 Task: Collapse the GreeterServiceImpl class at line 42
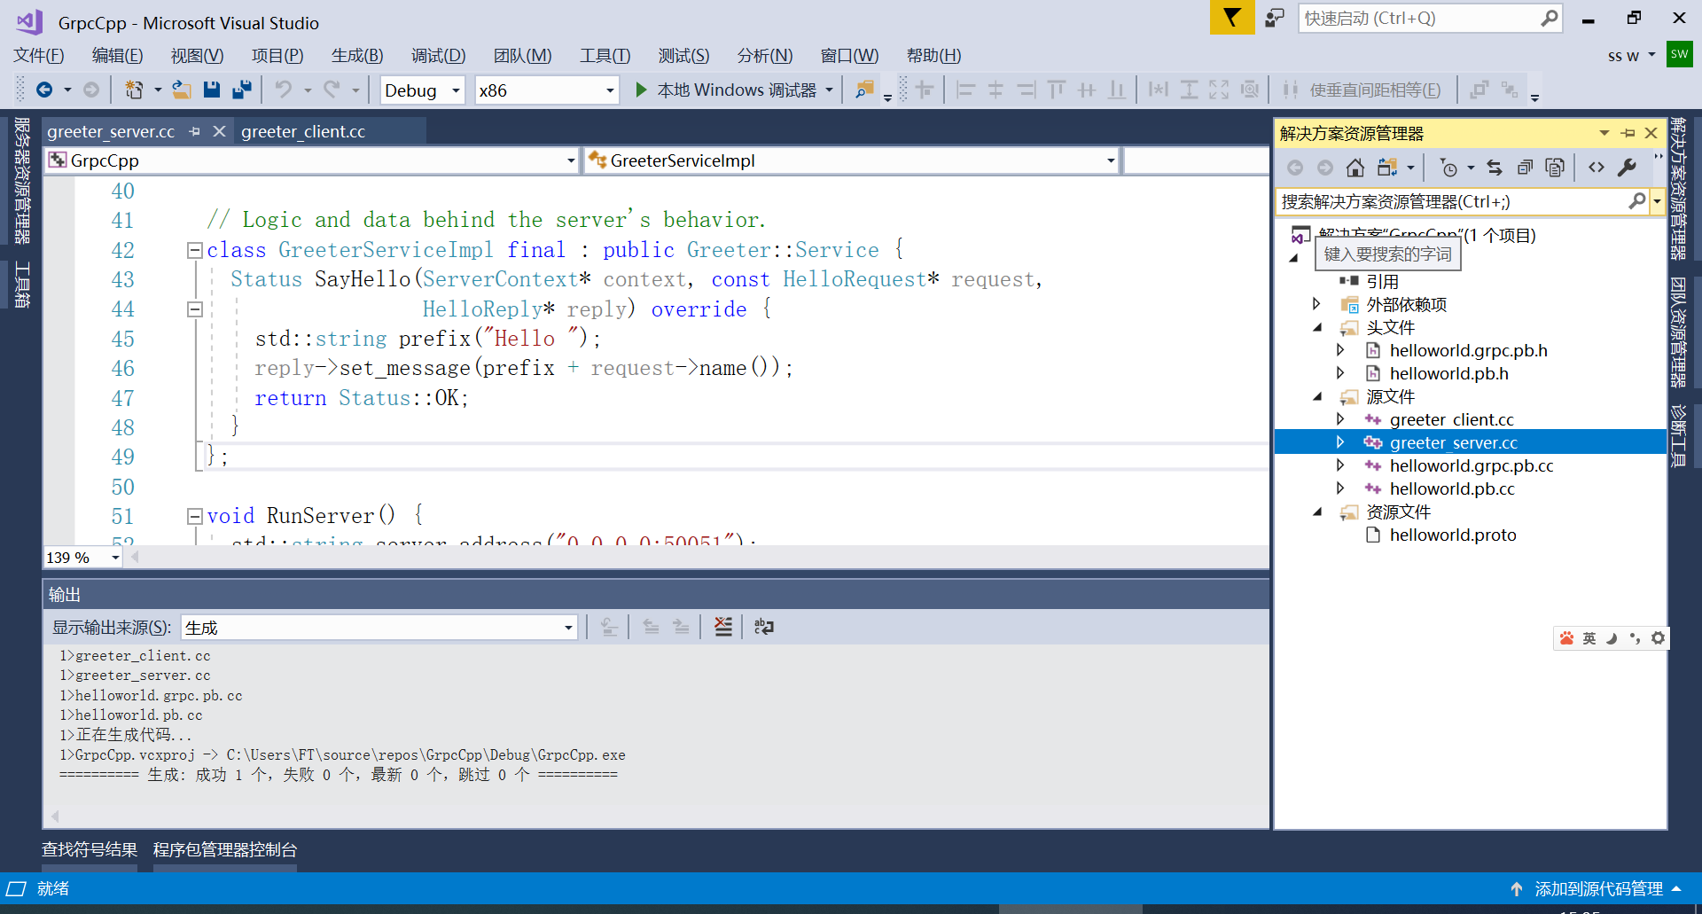(194, 249)
